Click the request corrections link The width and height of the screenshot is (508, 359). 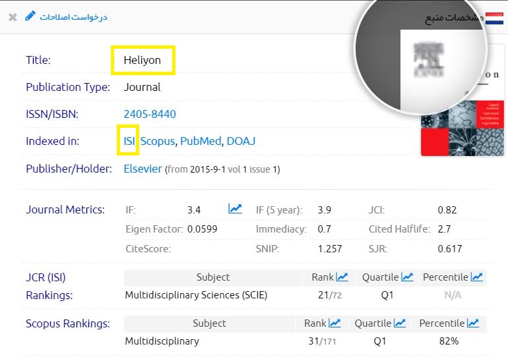coord(73,17)
